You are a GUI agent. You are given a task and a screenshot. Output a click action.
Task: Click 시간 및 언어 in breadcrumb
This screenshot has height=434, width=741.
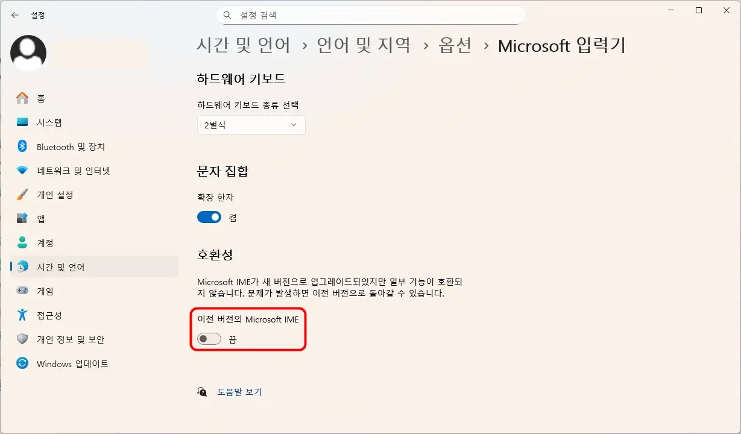tap(244, 45)
